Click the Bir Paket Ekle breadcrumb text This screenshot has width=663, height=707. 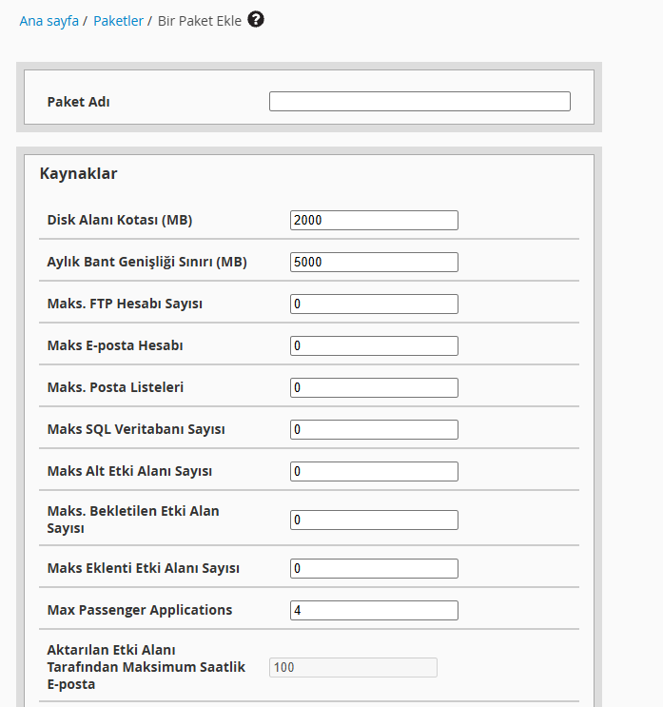(x=200, y=21)
